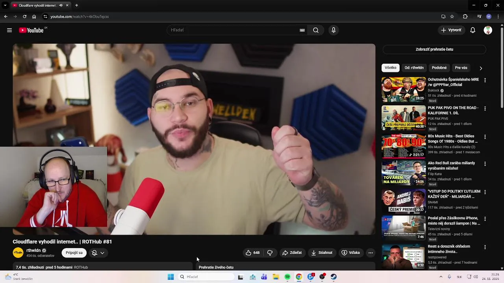Open options for Poslal přes Zásilkovnu iPhone video
Image resolution: width=504 pixels, height=283 pixels.
tap(485, 219)
